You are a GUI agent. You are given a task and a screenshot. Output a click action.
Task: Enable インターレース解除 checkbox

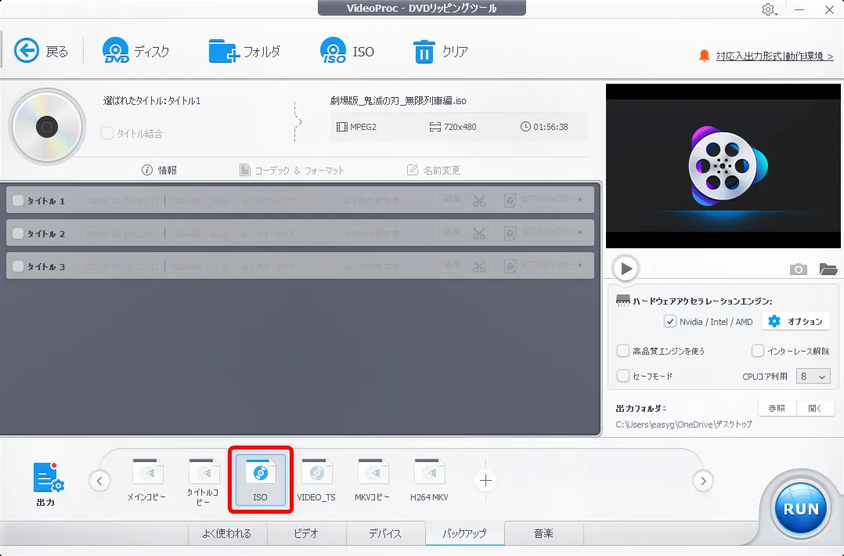pyautogui.click(x=757, y=351)
